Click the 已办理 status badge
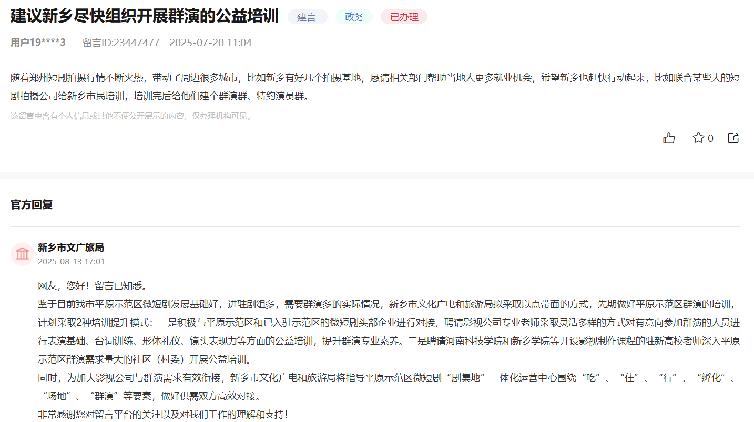754x422 pixels. click(403, 16)
